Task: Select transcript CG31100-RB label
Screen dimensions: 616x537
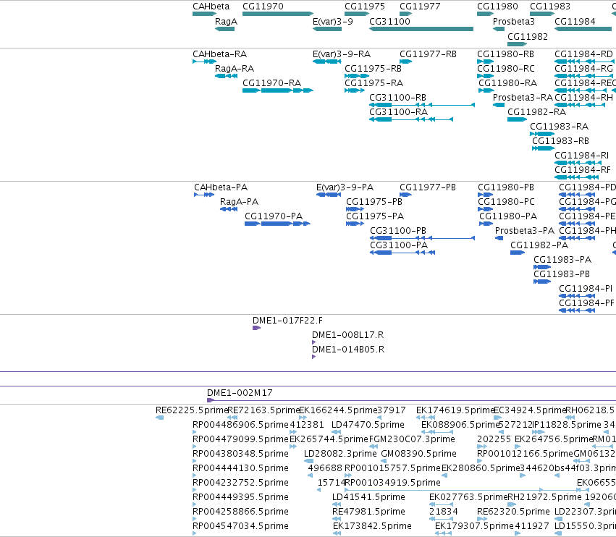Action: click(x=398, y=98)
